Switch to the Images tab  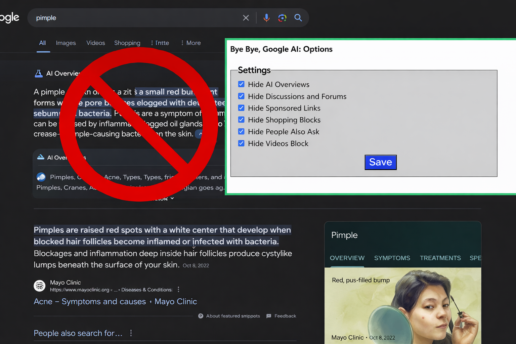pyautogui.click(x=66, y=43)
